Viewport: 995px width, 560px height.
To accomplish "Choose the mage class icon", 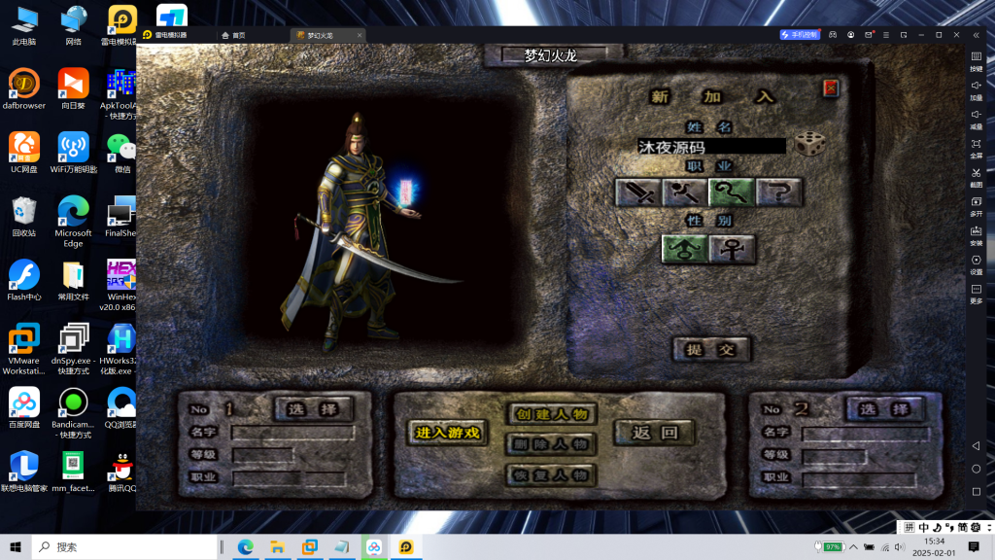I will pyautogui.click(x=685, y=192).
